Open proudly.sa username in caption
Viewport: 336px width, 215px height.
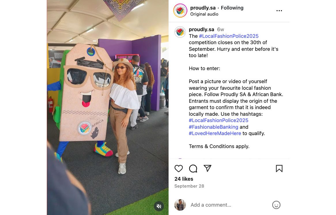pos(201,29)
